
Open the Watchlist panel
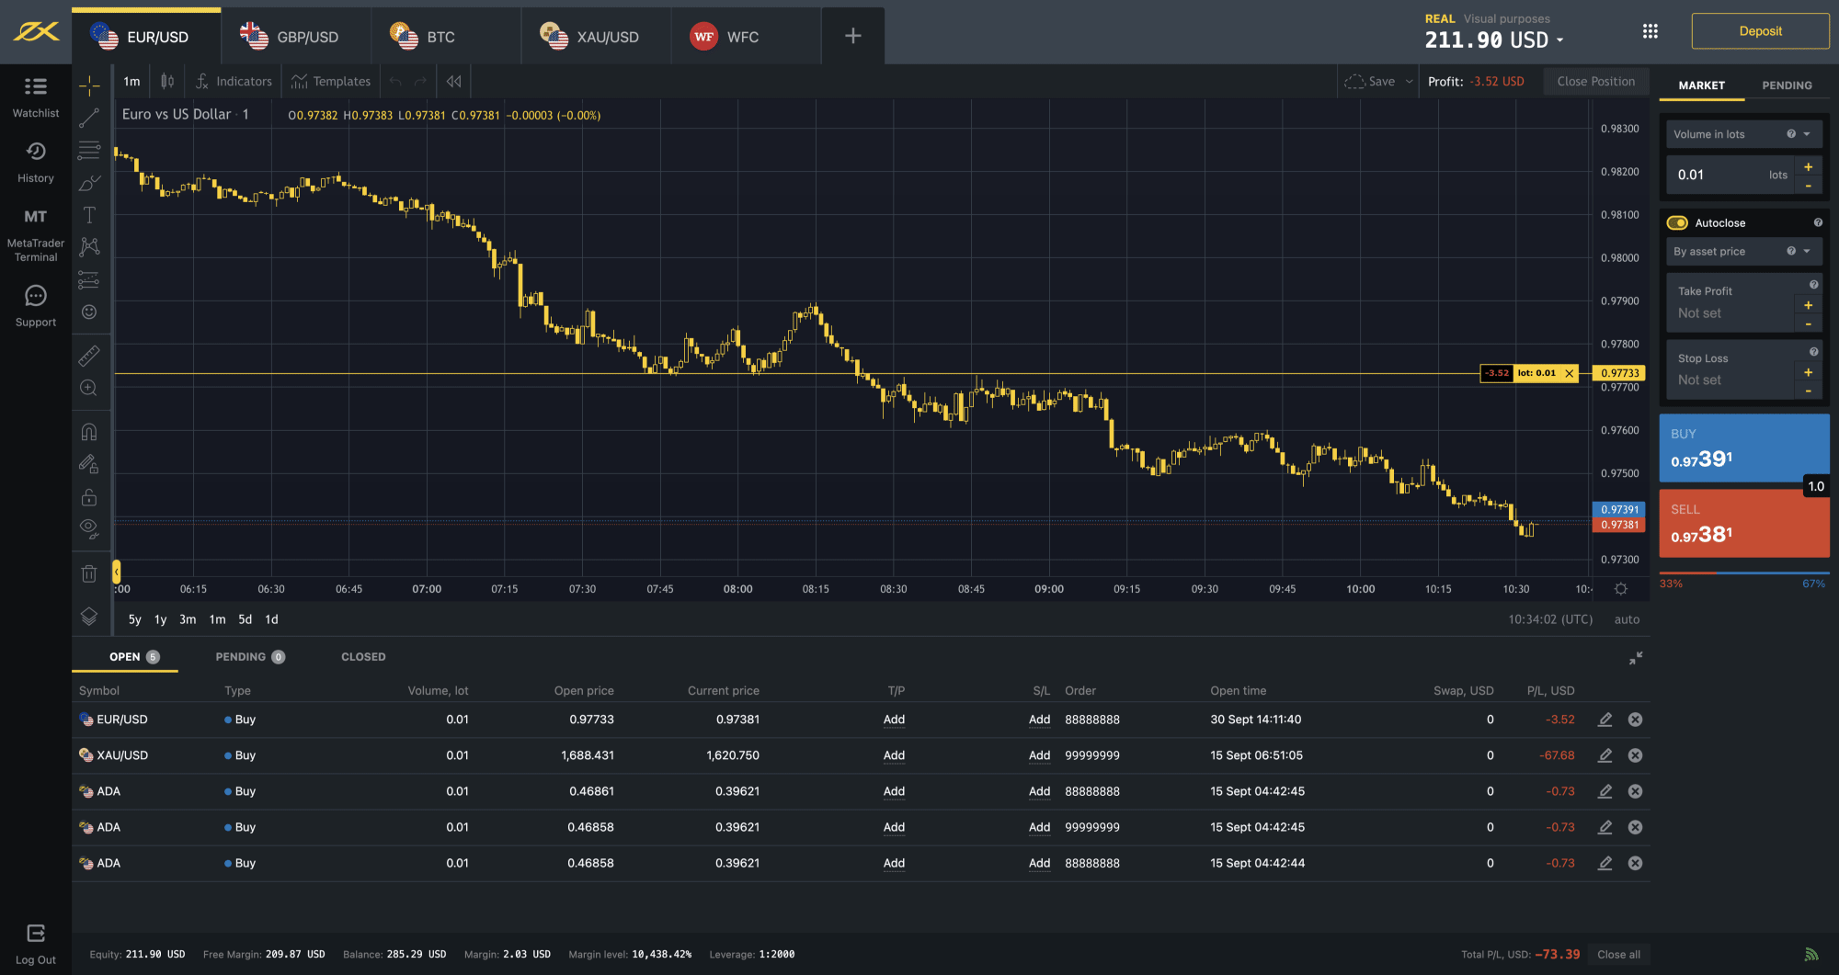[x=35, y=96]
